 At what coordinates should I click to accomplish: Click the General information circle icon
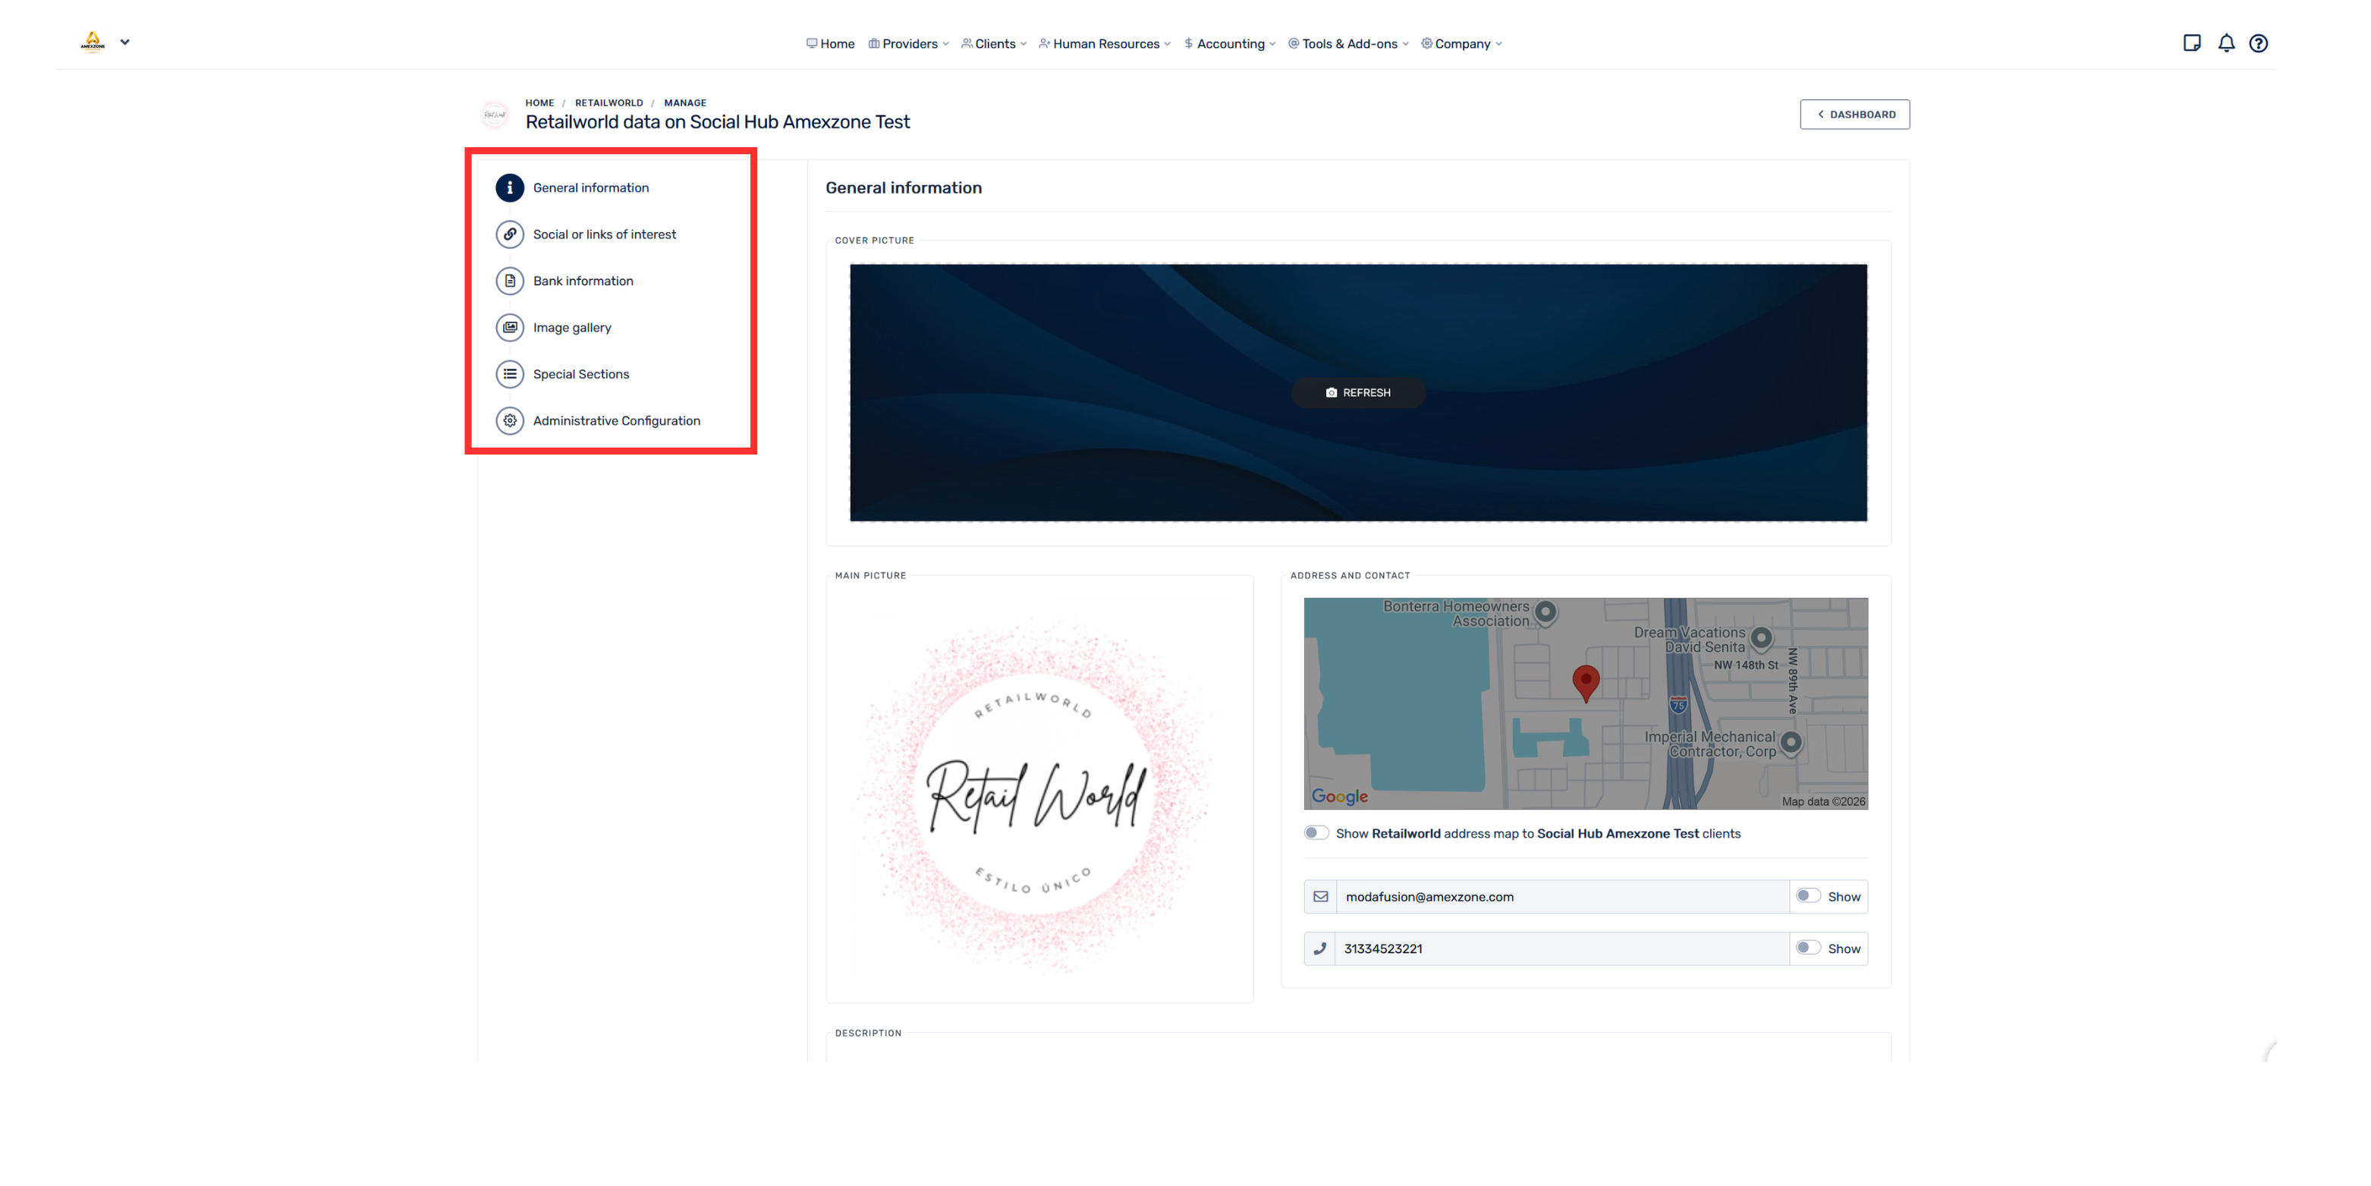(x=509, y=187)
